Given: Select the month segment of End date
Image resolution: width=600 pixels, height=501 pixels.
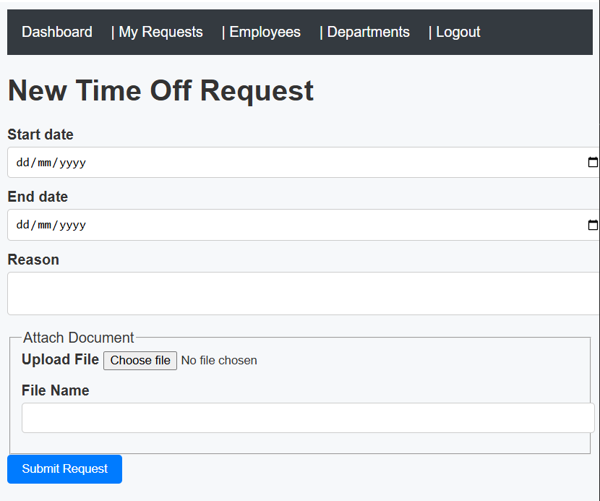Looking at the screenshot, I should pos(45,225).
